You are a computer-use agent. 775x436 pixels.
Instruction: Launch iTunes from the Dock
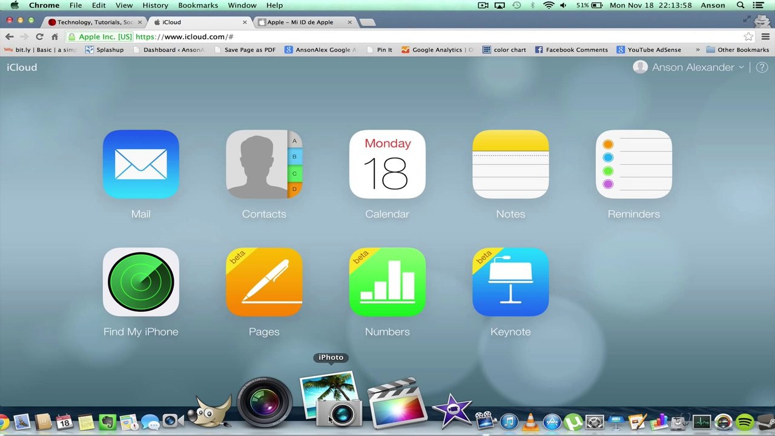coord(509,421)
